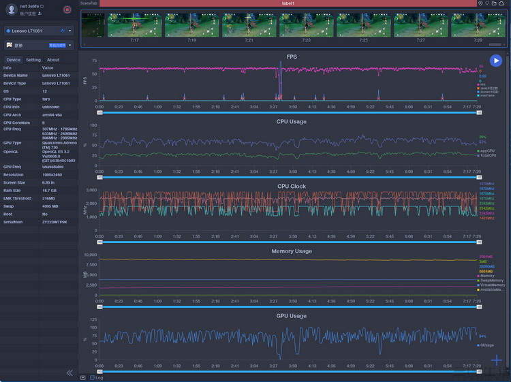This screenshot has height=382, width=511.
Task: Select the screenshot thumbnail at 7:25
Action: (x=363, y=25)
